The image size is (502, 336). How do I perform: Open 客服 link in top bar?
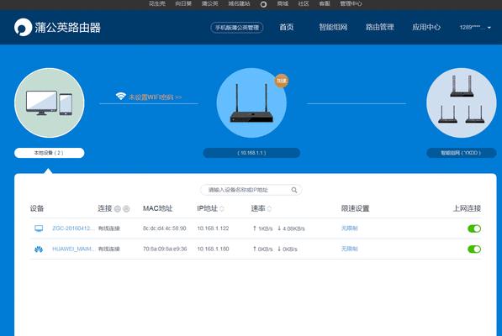coord(325,3)
